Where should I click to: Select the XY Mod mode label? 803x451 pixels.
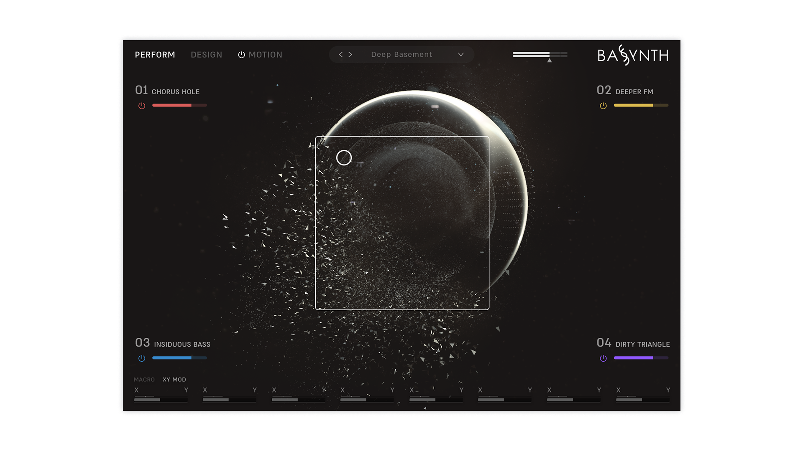(x=174, y=380)
